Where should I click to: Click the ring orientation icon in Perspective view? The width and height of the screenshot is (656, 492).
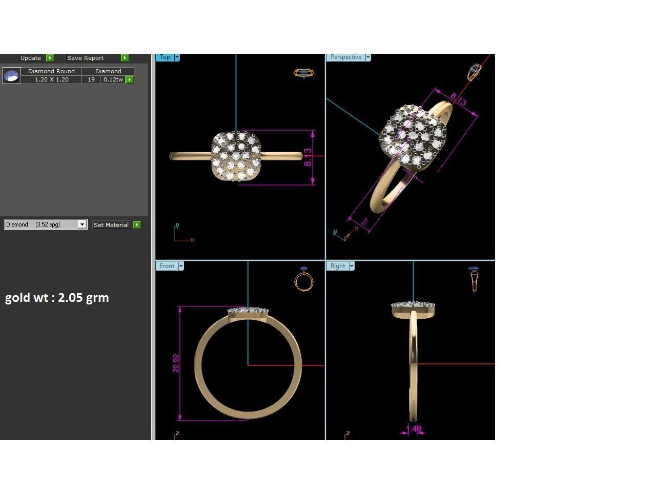coord(475,72)
